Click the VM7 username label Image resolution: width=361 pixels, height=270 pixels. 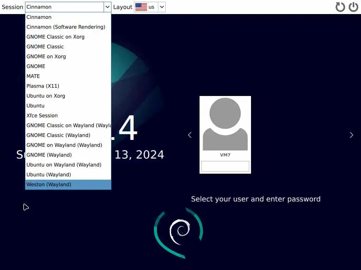click(x=225, y=155)
